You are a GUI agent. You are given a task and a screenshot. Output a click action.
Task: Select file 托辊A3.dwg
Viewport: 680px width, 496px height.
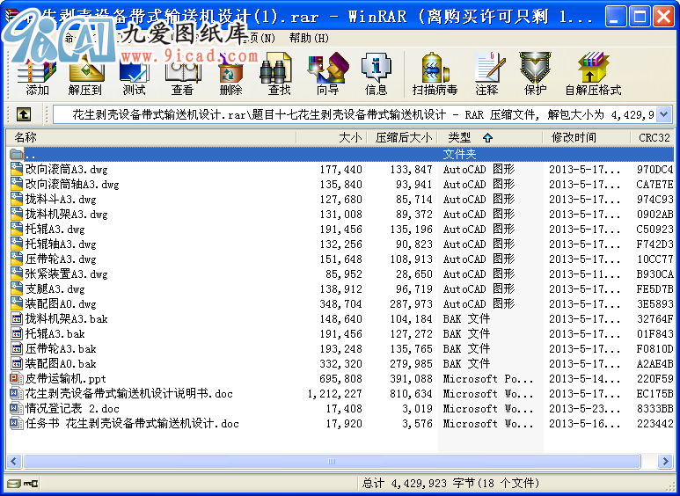[x=55, y=229]
